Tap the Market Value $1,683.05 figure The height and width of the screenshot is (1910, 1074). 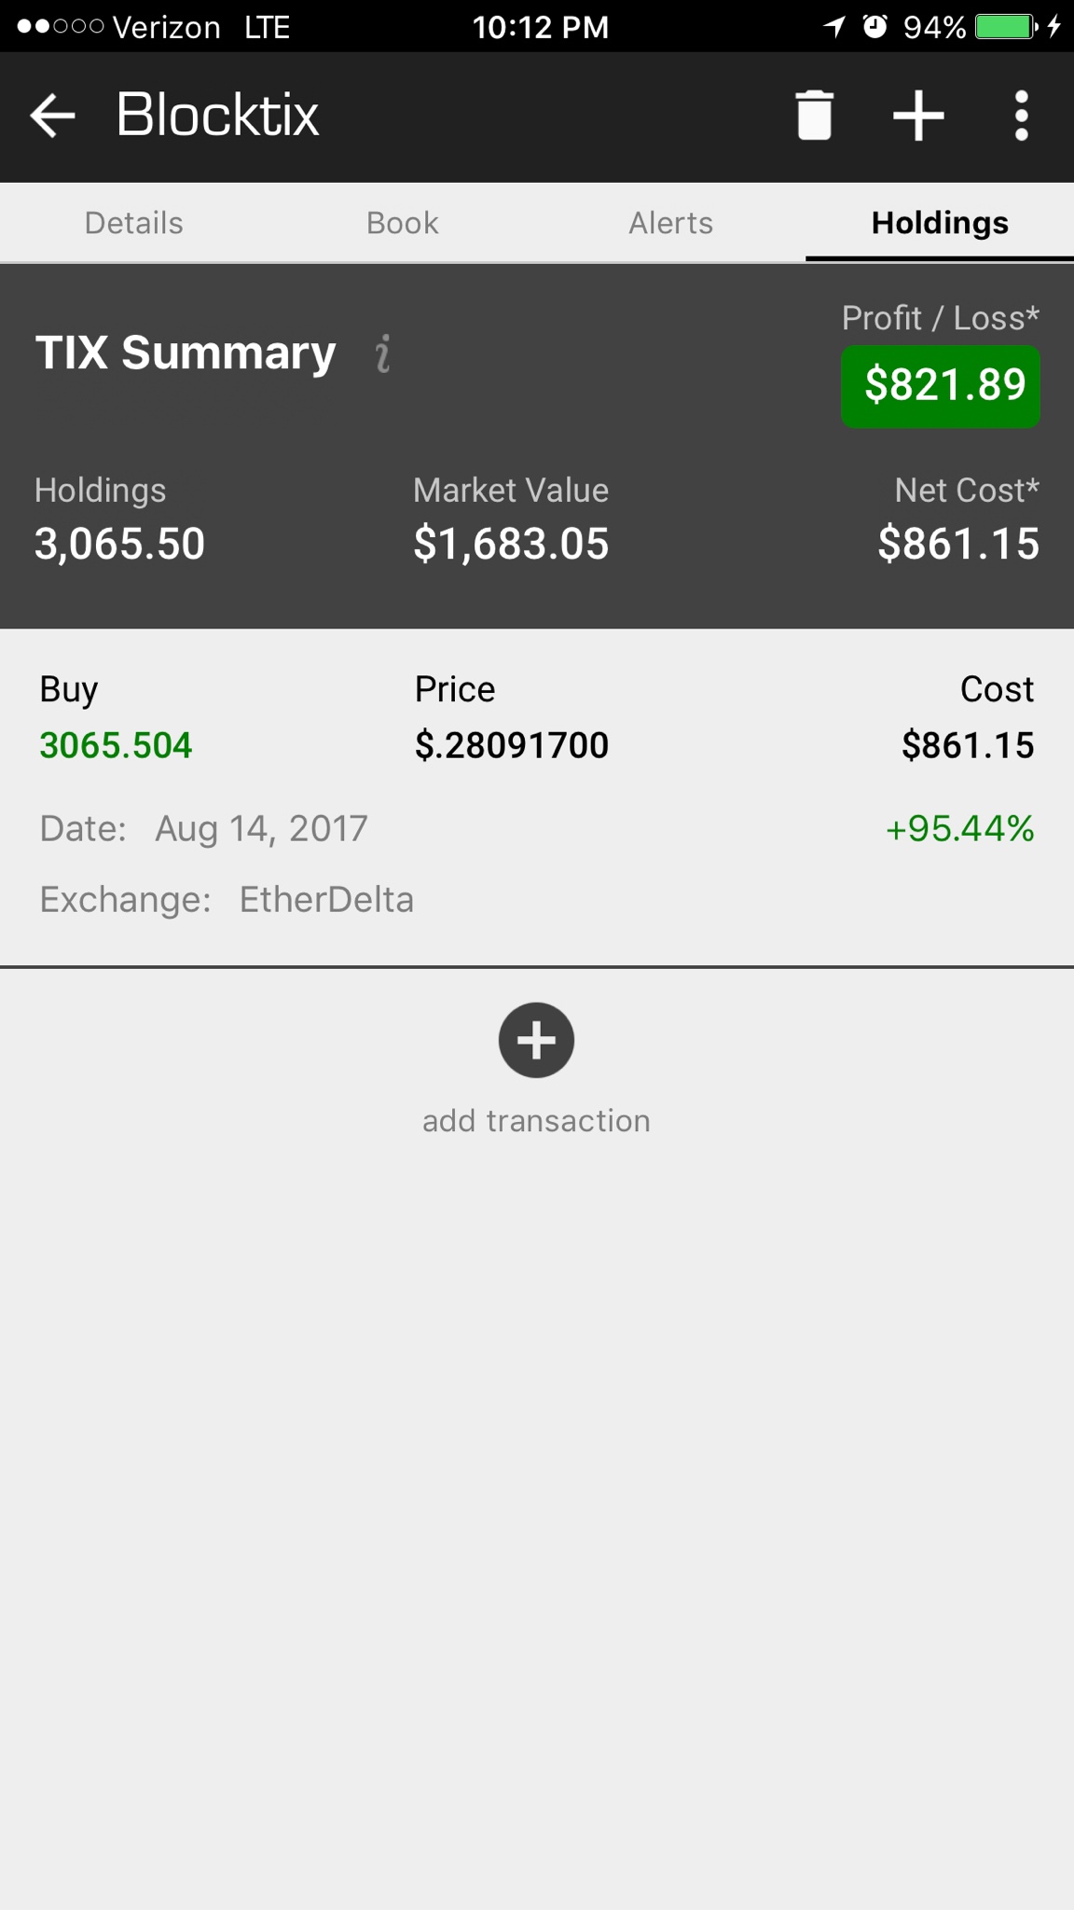point(511,544)
